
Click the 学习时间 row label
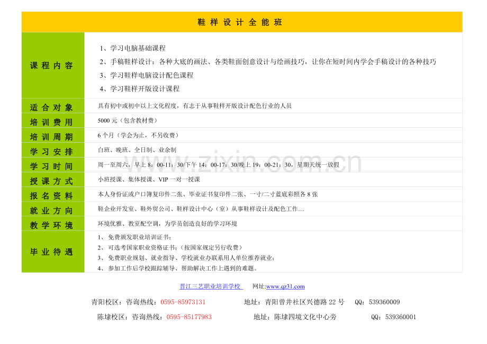pos(52,166)
